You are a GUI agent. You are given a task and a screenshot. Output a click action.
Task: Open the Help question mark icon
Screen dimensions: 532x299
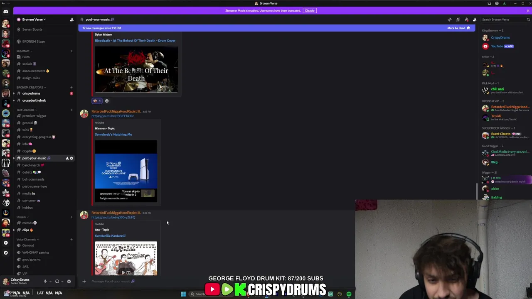[497, 3]
